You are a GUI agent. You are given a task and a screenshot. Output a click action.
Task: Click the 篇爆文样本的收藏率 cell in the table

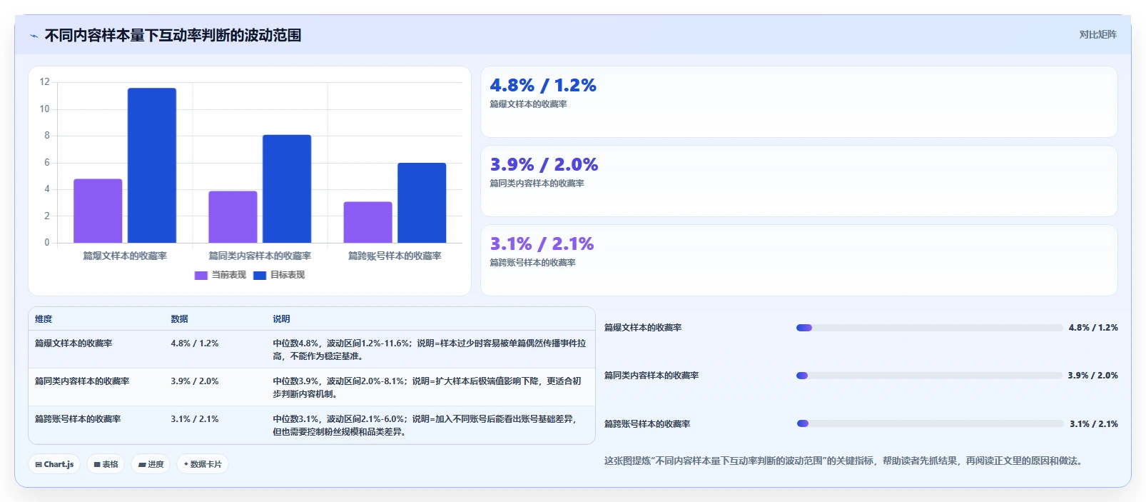click(x=73, y=343)
